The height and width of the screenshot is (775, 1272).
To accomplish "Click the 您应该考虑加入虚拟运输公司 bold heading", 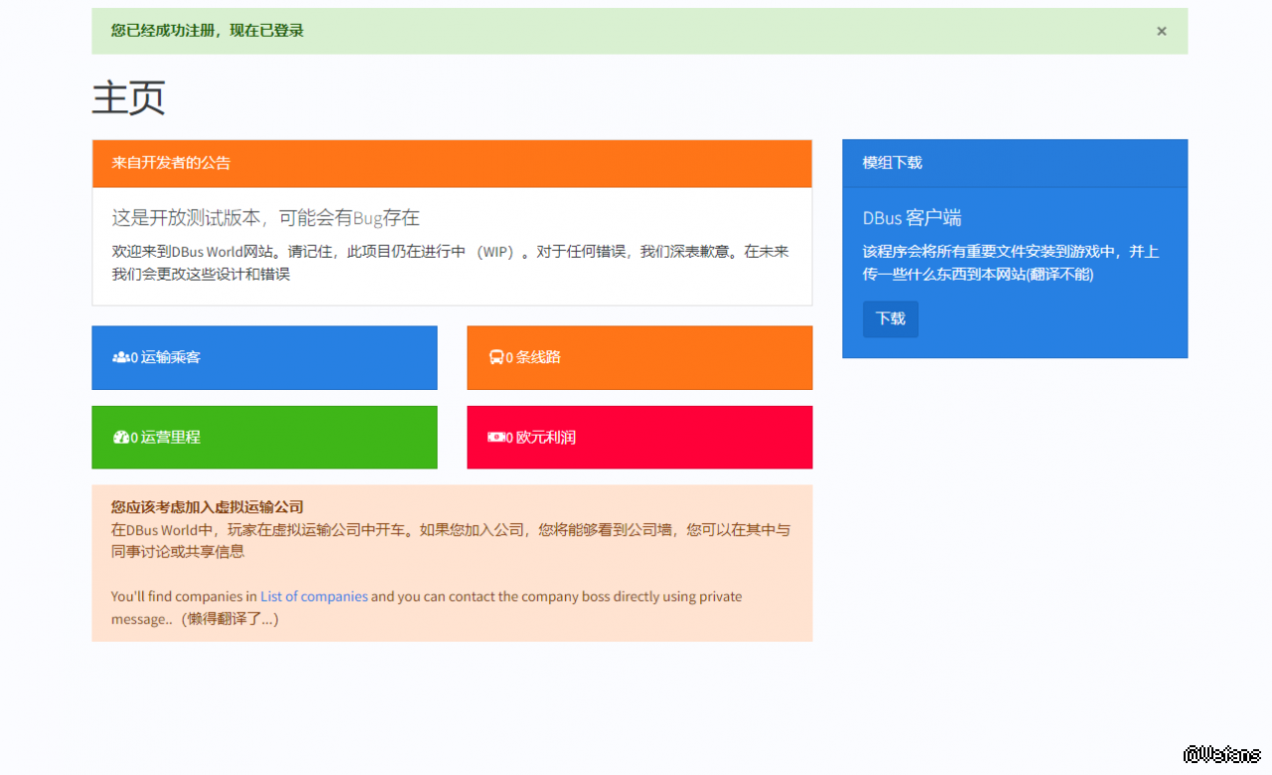I will [x=208, y=507].
